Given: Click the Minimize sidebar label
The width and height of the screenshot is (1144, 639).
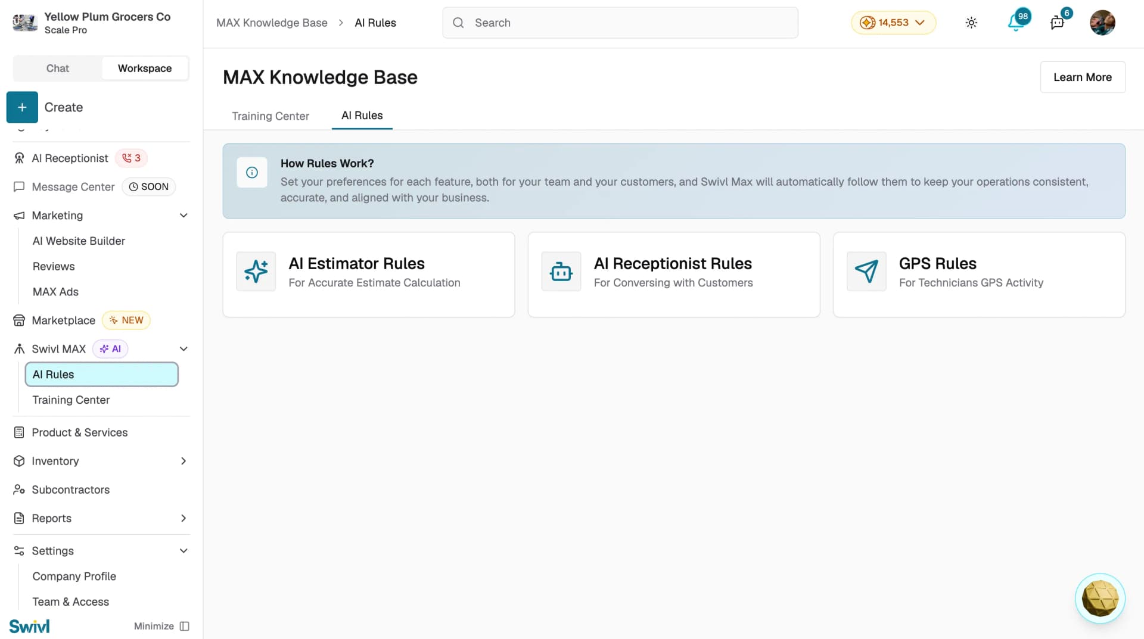Looking at the screenshot, I should [x=154, y=626].
